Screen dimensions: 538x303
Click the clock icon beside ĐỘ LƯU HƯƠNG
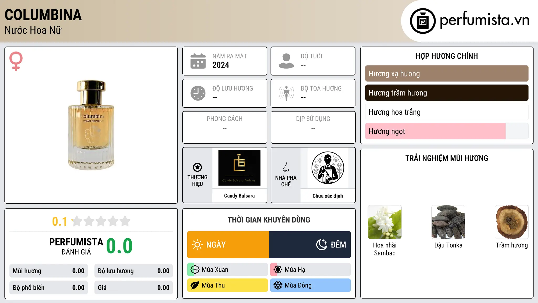[198, 93]
